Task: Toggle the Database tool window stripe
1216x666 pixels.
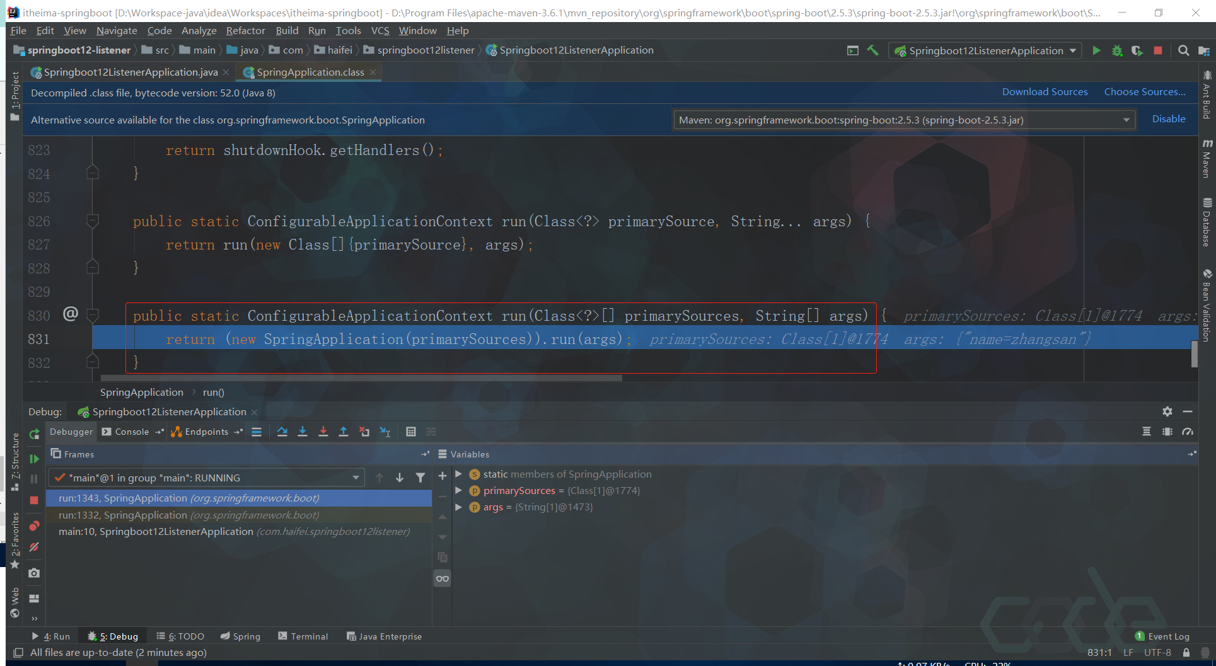Action: pyautogui.click(x=1207, y=222)
